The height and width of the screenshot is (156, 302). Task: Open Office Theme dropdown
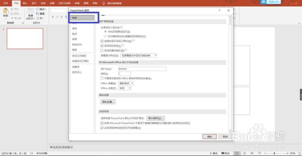coord(125,88)
